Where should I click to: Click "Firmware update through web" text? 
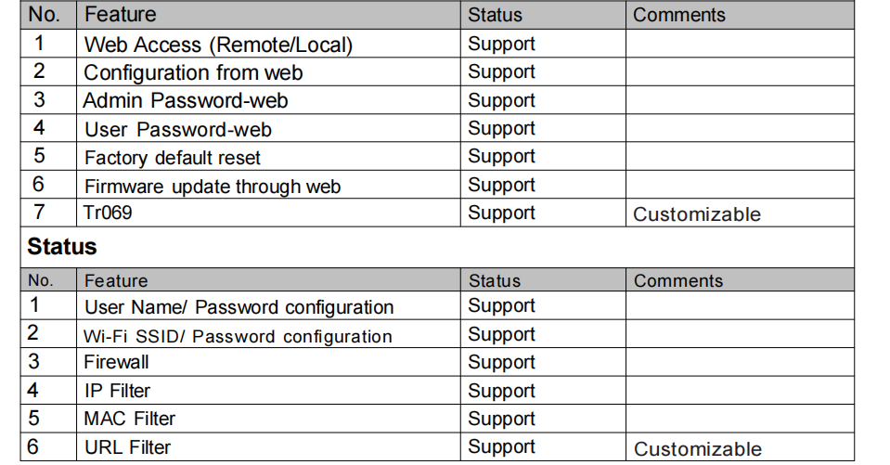(x=213, y=187)
